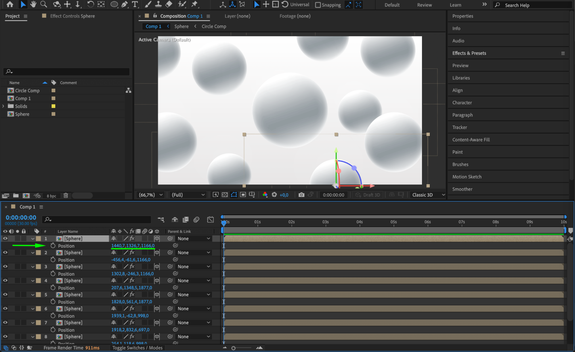Open the Classic 3D renderer dropdown
Viewport: 575px width, 352px height.
pyautogui.click(x=428, y=195)
